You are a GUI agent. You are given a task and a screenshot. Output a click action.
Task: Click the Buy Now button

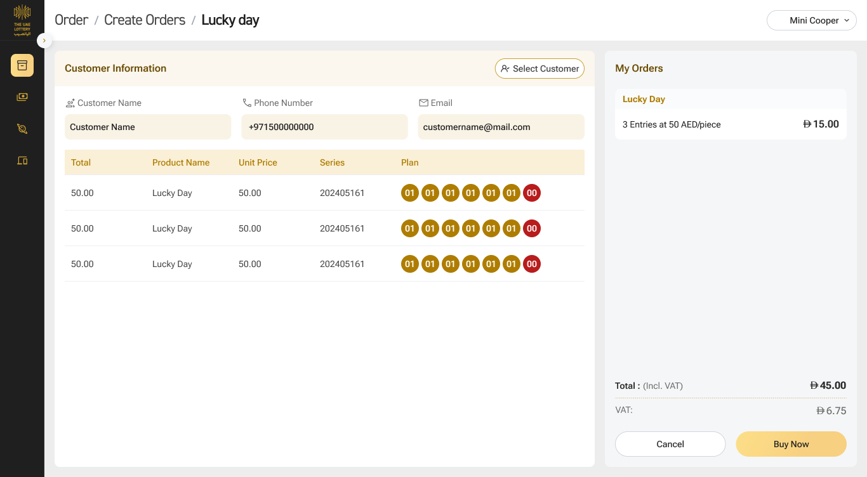tap(791, 444)
